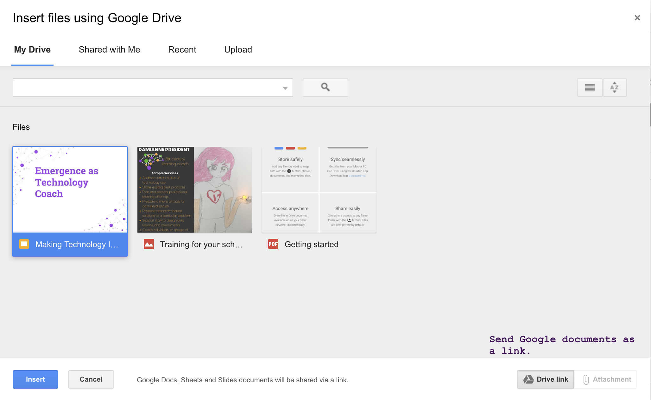Open the Shared with Me tab
Screen dimensions: 651x400
click(109, 50)
